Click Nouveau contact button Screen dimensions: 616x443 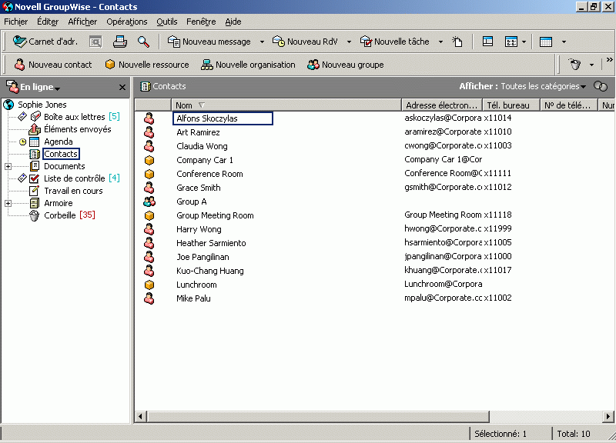click(x=53, y=65)
